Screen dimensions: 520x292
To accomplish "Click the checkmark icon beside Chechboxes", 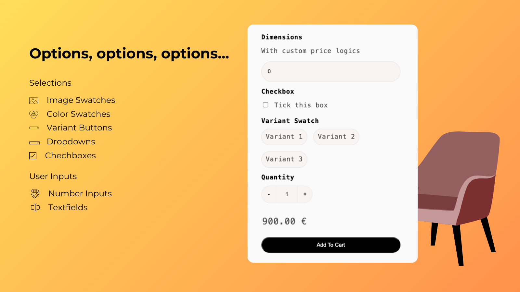I will 33,156.
